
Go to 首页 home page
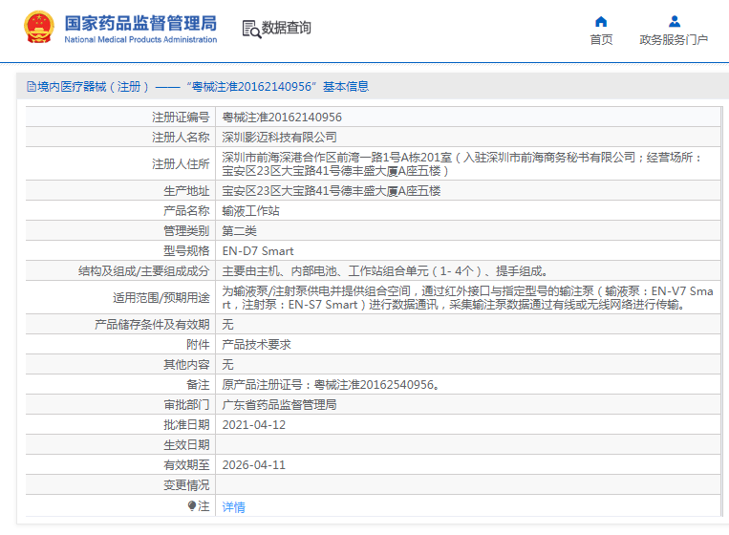pyautogui.click(x=601, y=40)
